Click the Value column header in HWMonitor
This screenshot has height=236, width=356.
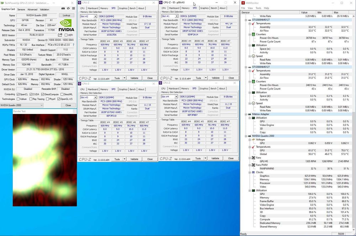(308, 12)
